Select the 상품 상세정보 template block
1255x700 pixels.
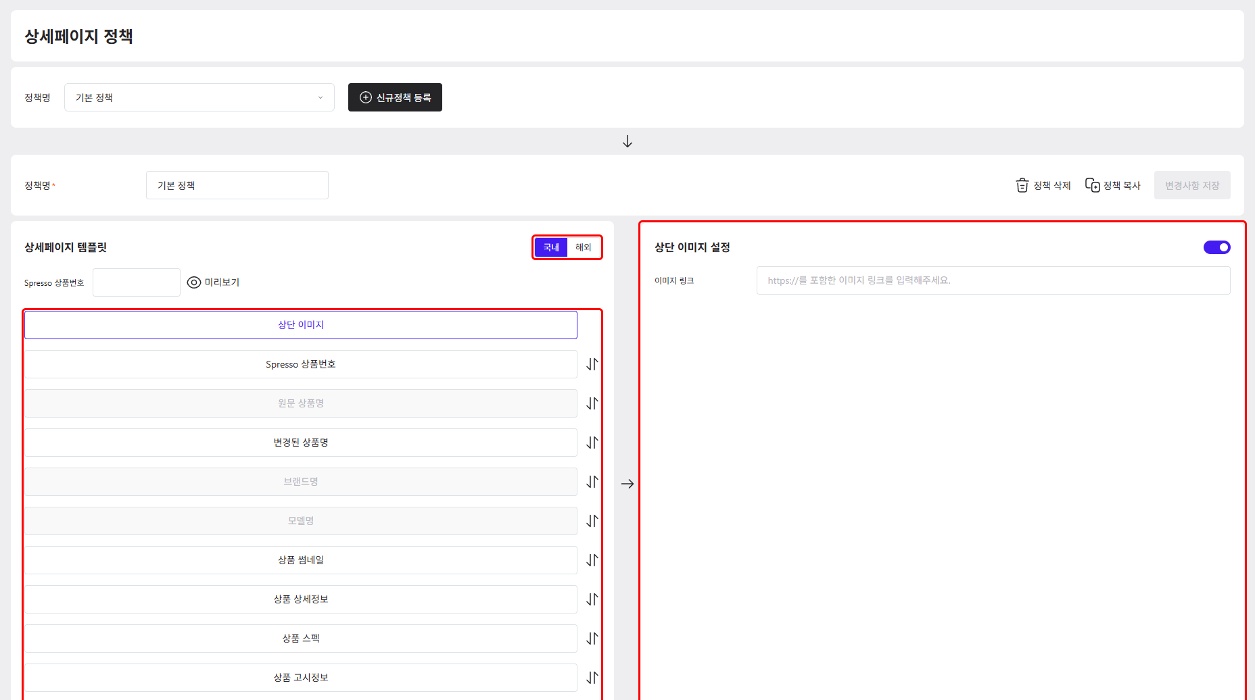pos(301,599)
